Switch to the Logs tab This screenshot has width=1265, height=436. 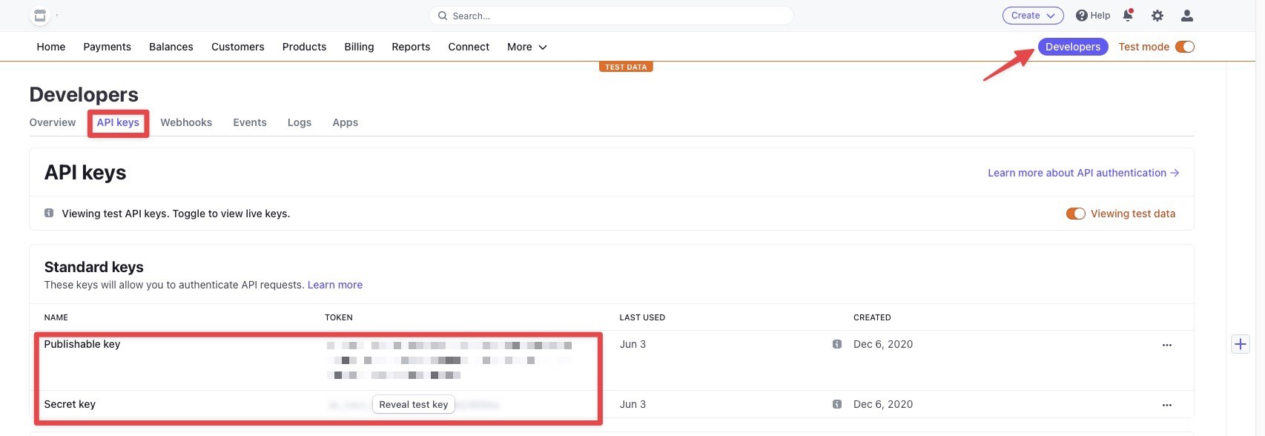click(300, 122)
